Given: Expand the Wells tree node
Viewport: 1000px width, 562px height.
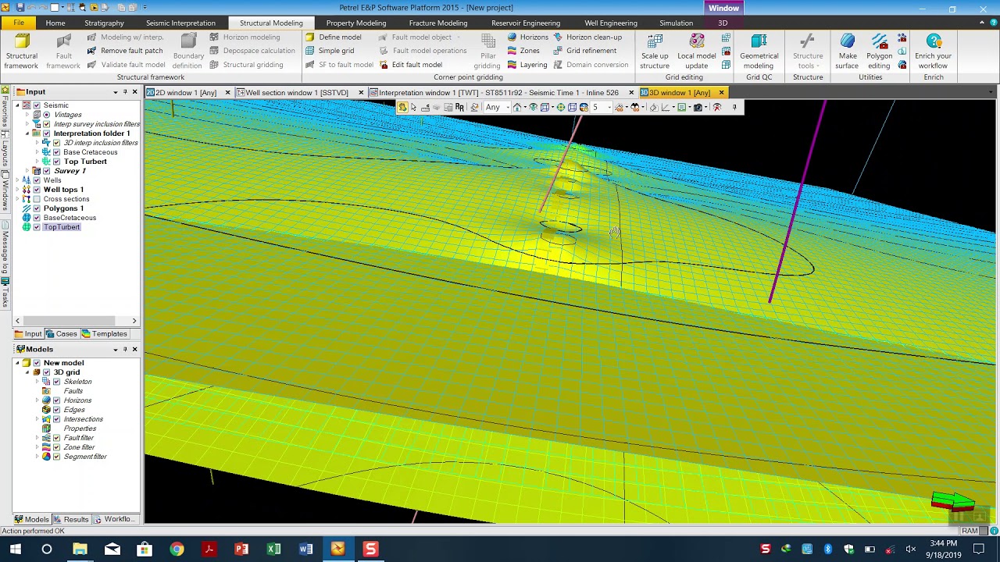Looking at the screenshot, I should pos(17,180).
